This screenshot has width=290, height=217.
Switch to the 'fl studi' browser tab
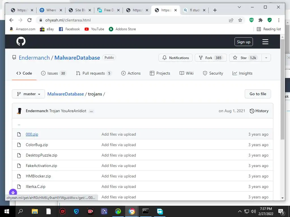[194, 10]
